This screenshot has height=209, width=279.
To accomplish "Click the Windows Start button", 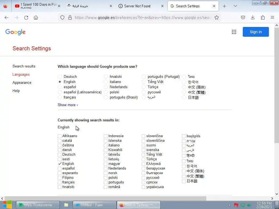I will click(x=7, y=205).
